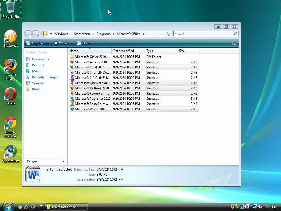Select the Microsoft Access 2010 shortcut icon
The image size is (281, 211).
click(x=72, y=62)
